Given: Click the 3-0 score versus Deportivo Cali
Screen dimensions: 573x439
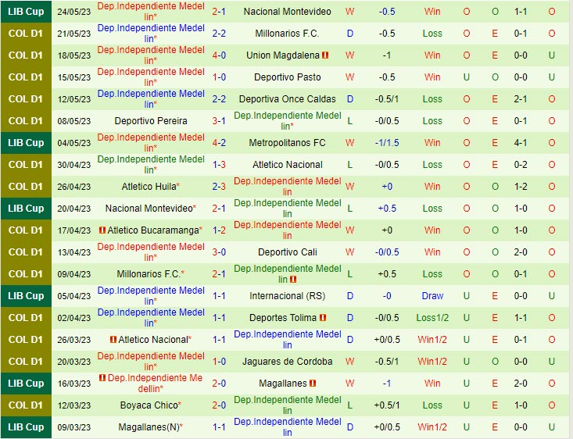Looking at the screenshot, I should click(219, 252).
